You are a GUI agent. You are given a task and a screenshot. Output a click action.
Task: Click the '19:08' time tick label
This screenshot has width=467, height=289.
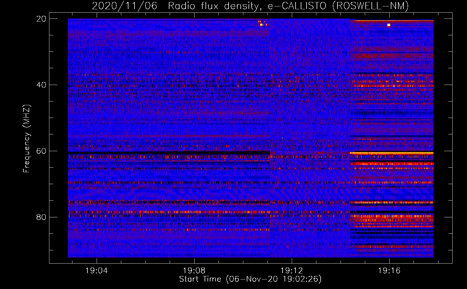194,271
